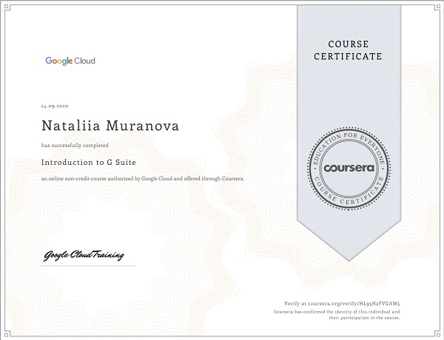Click the line under the signature
Screen dimensions: 444x340
88,265
